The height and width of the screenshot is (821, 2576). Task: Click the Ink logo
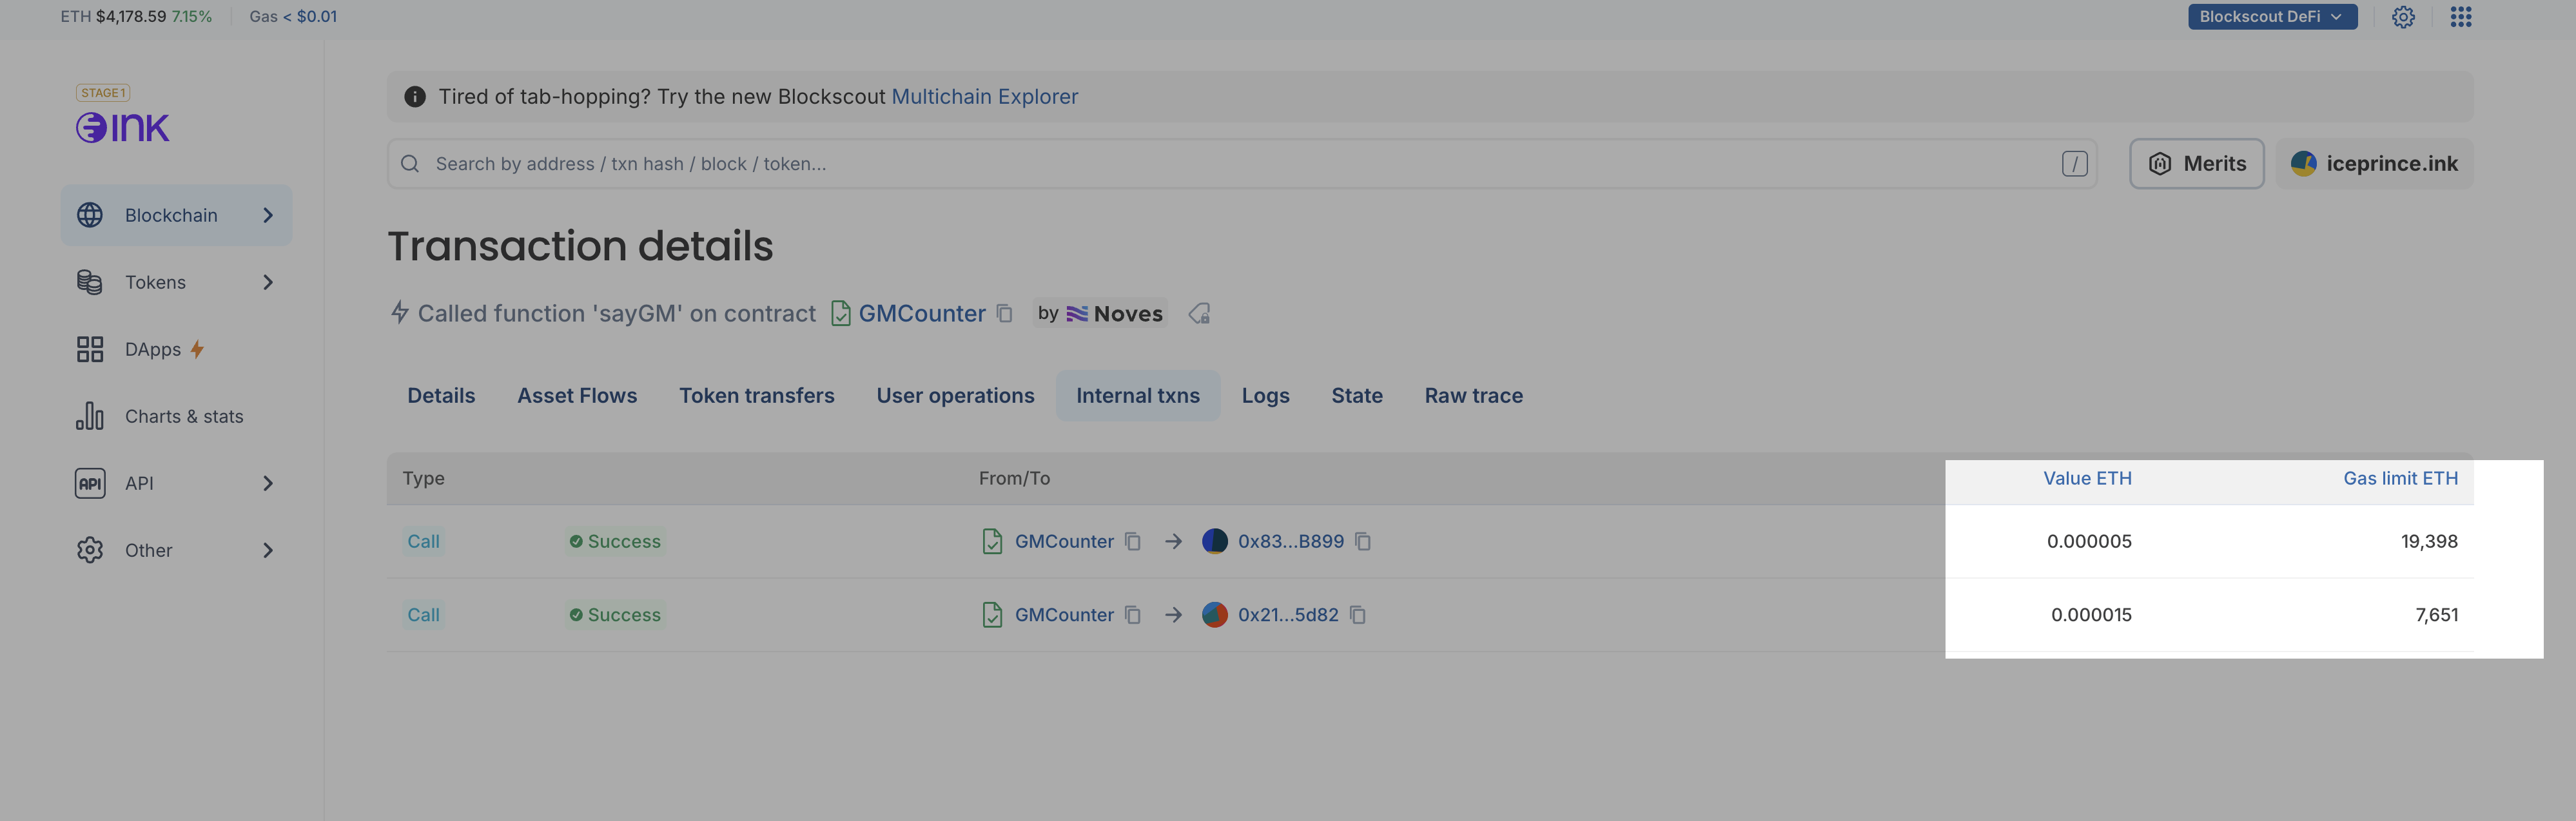[x=123, y=127]
